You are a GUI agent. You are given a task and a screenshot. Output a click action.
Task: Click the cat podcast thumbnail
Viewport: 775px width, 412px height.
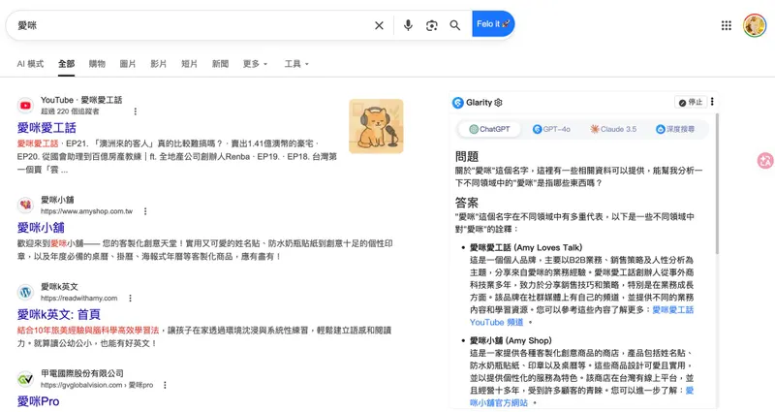coord(376,126)
